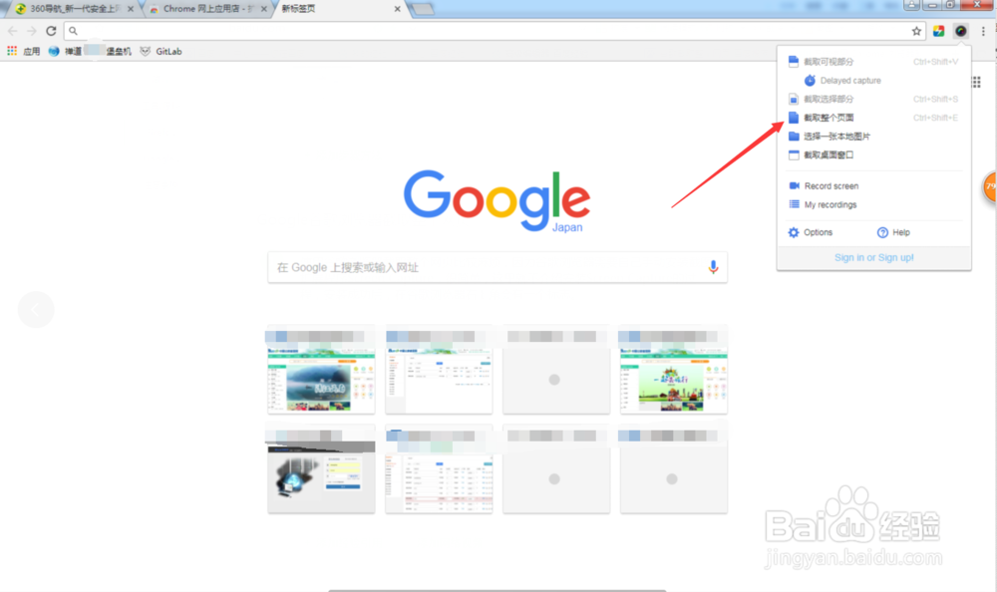Open fourth blank tile in bottom row
This screenshot has width=997, height=592.
[674, 470]
